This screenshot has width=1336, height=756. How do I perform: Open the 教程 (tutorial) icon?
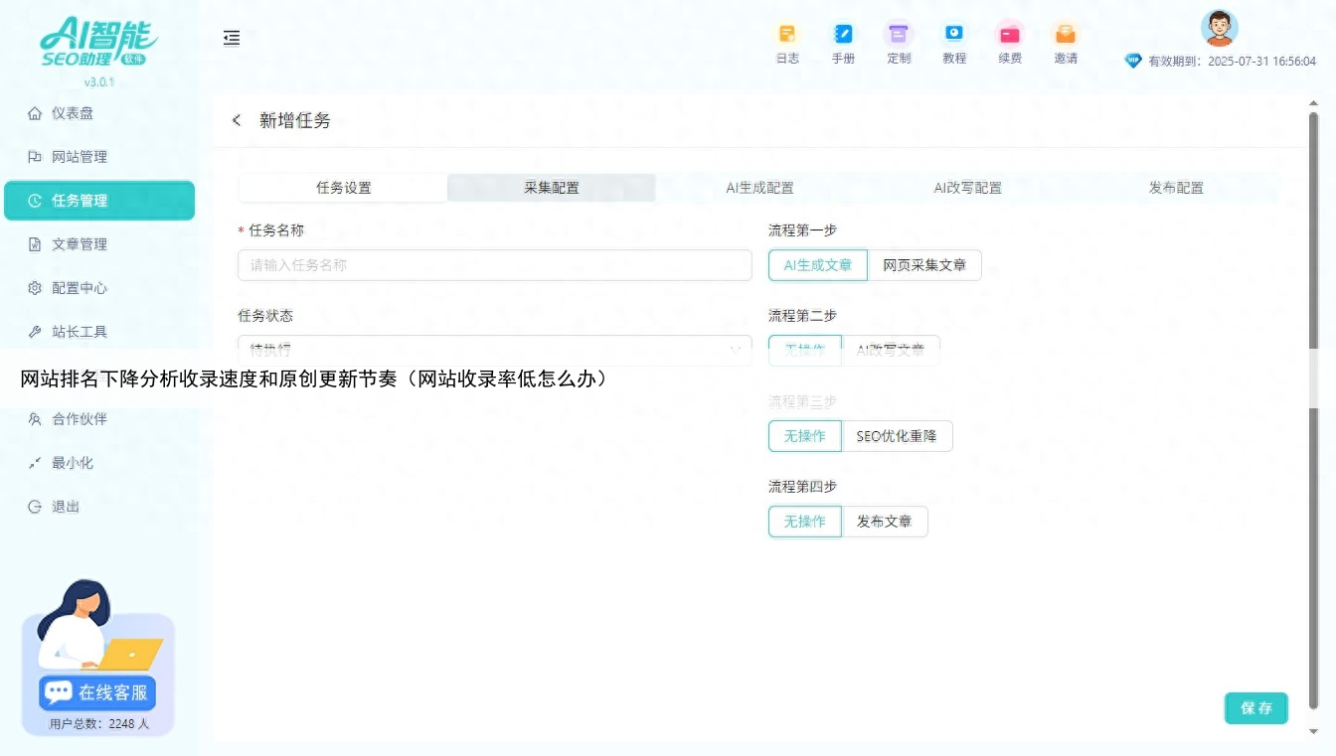pyautogui.click(x=954, y=40)
